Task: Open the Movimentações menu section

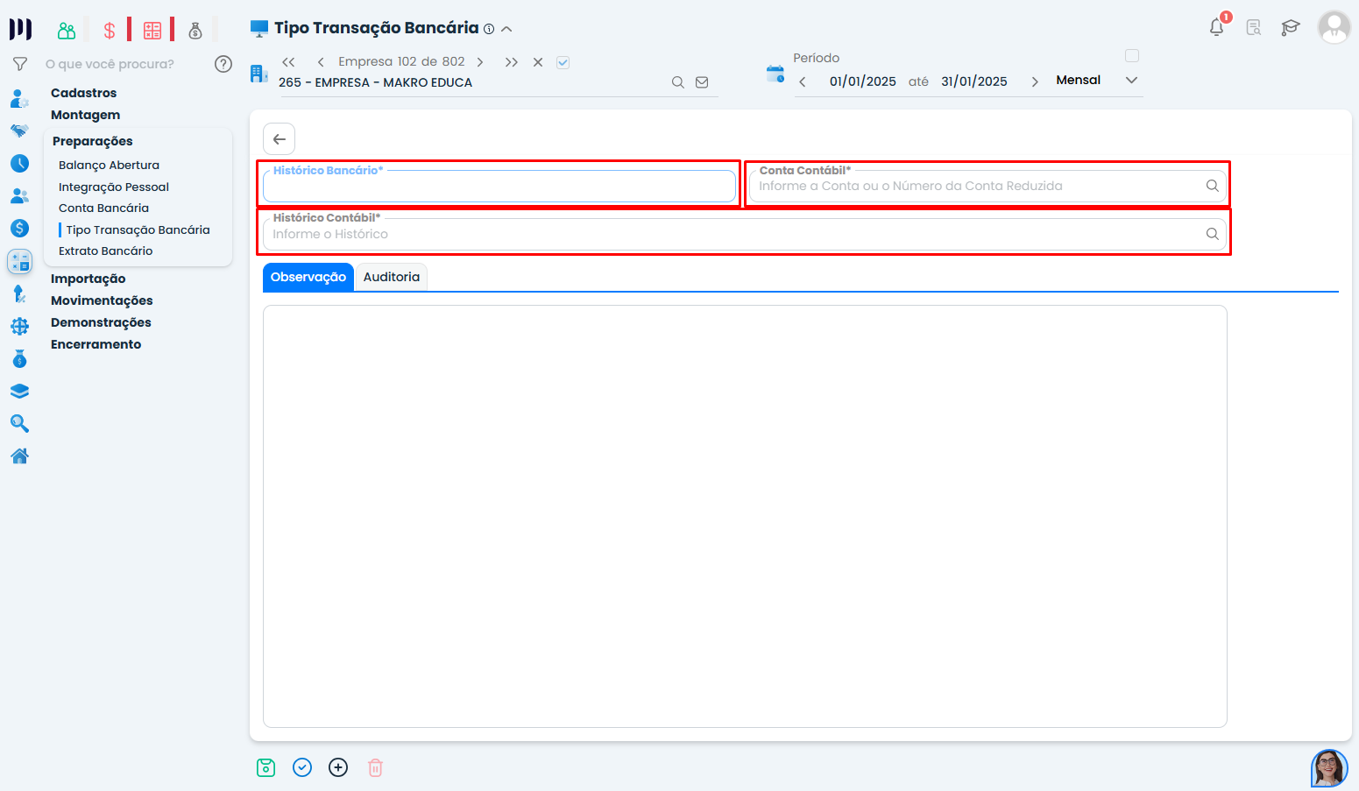Action: pyautogui.click(x=102, y=300)
